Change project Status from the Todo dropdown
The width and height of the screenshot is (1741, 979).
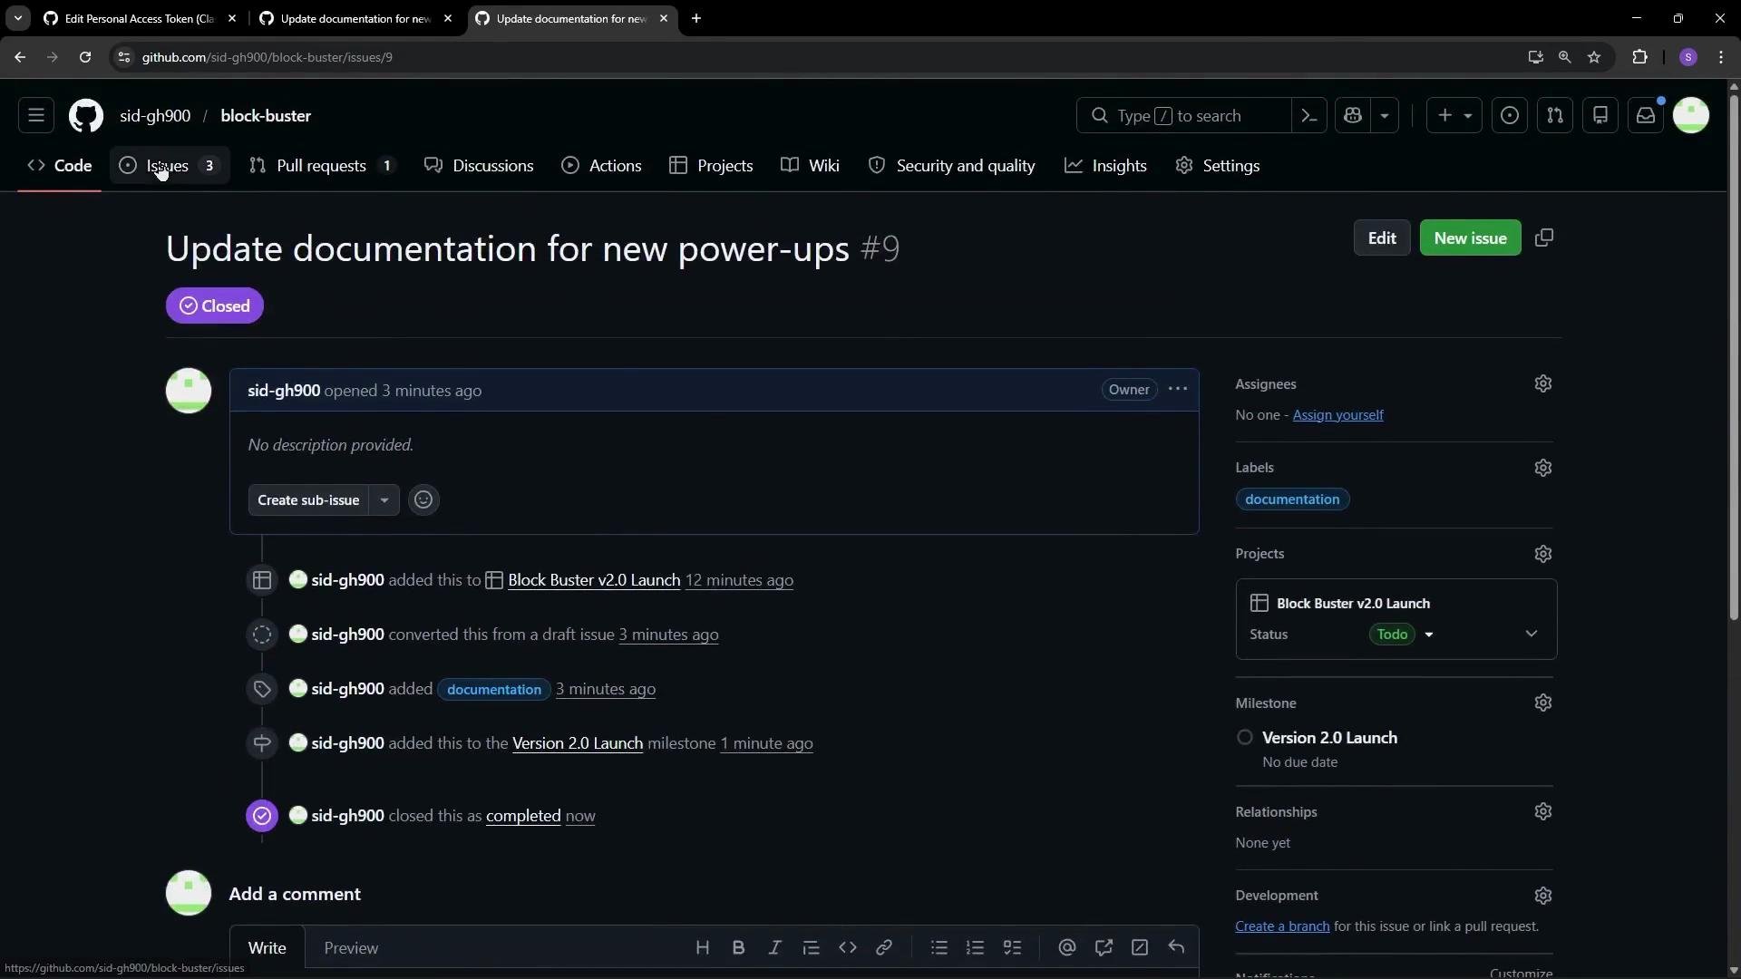point(1402,635)
